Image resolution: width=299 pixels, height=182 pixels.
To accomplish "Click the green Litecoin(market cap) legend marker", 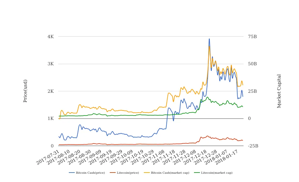I will (197, 173).
